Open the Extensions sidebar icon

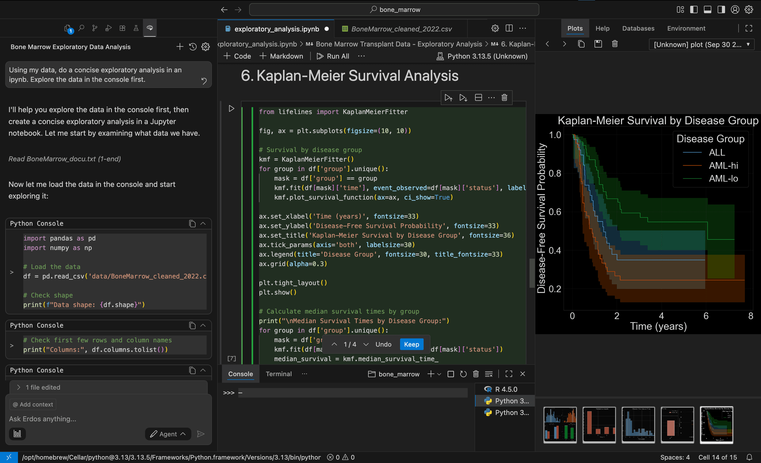click(122, 28)
